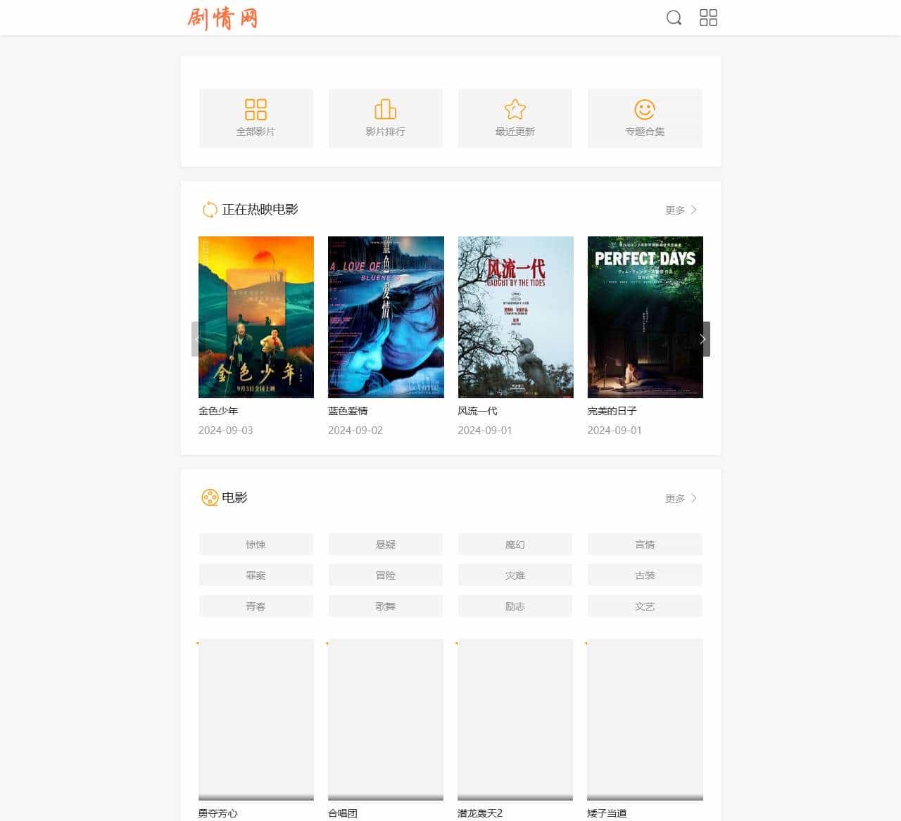Open 专题合集 via the smiley icon
The height and width of the screenshot is (821, 901).
[644, 109]
